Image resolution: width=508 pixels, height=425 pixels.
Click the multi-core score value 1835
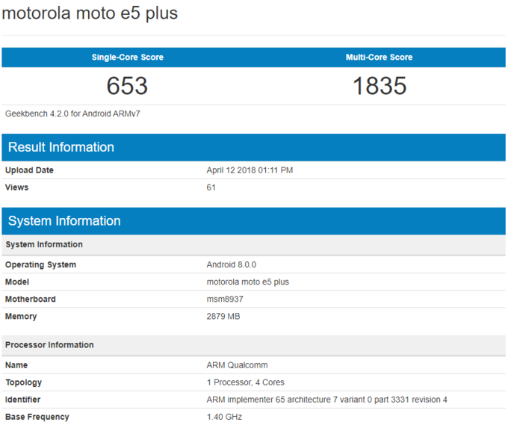tap(379, 86)
